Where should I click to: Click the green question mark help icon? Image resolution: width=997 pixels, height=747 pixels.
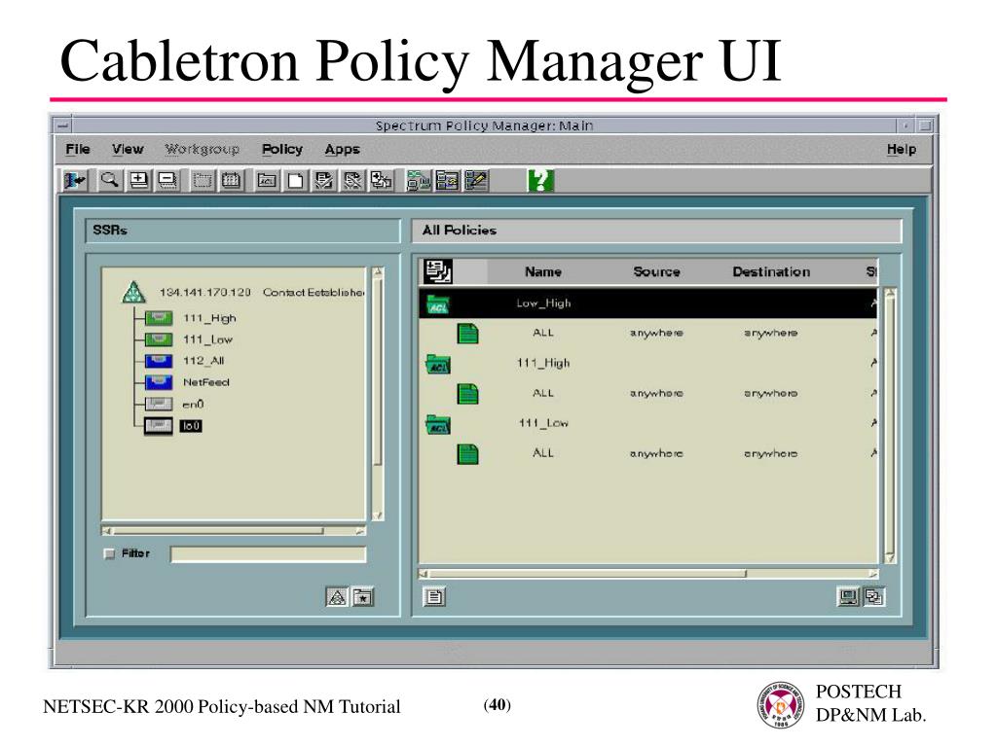pos(540,181)
